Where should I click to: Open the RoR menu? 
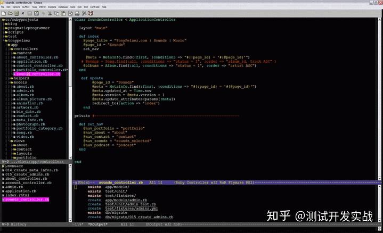(79, 7)
